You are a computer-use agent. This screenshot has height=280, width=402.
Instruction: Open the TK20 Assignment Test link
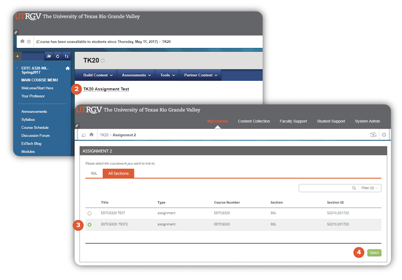(106, 89)
